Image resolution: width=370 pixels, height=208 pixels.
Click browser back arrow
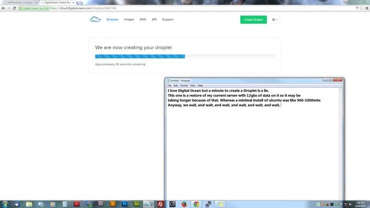3,8
